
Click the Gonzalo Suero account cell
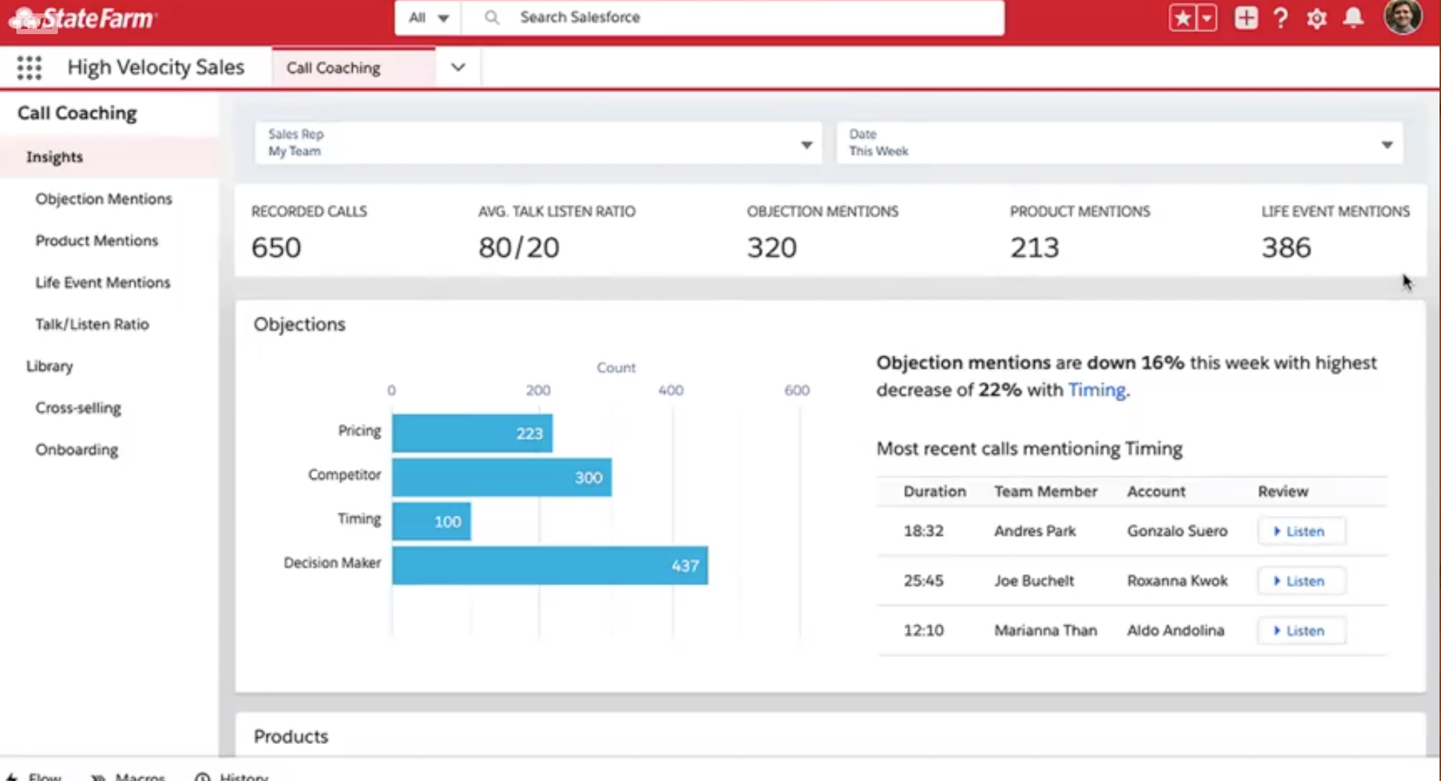pyautogui.click(x=1177, y=532)
